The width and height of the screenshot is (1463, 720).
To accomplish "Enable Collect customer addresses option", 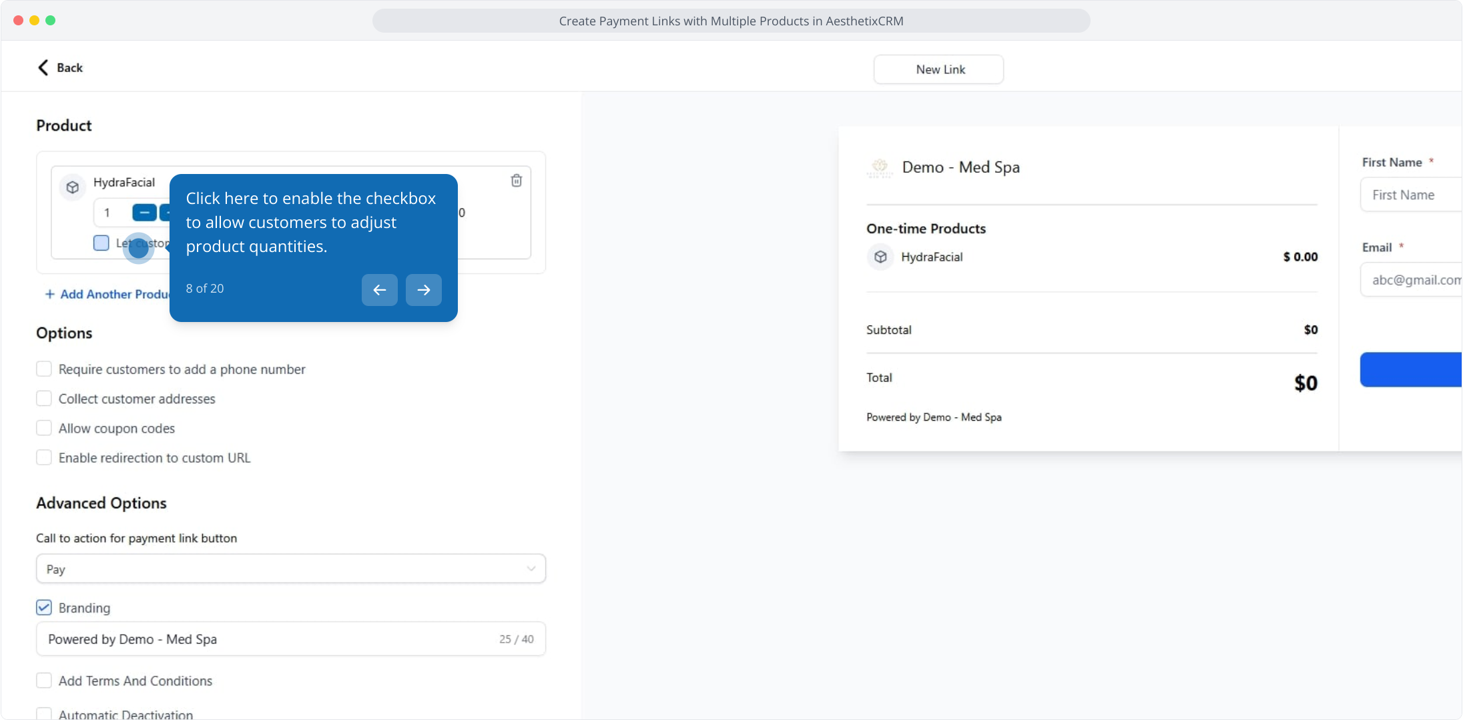I will pyautogui.click(x=44, y=399).
